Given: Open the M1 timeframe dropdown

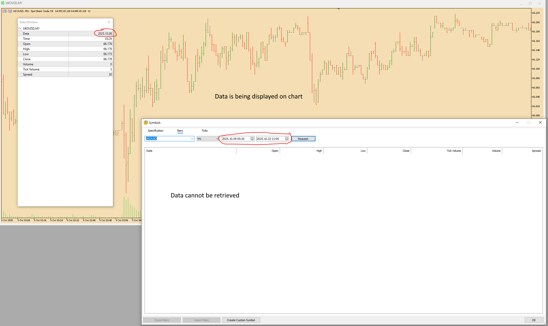Looking at the screenshot, I should [x=217, y=139].
